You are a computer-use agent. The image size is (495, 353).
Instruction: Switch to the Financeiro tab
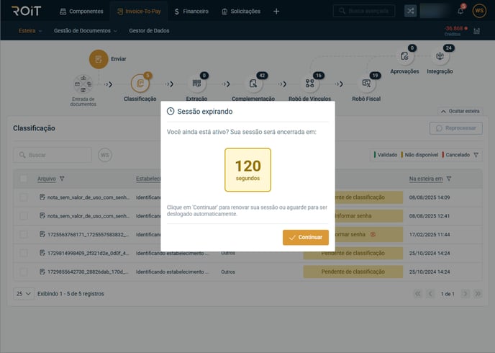point(191,11)
